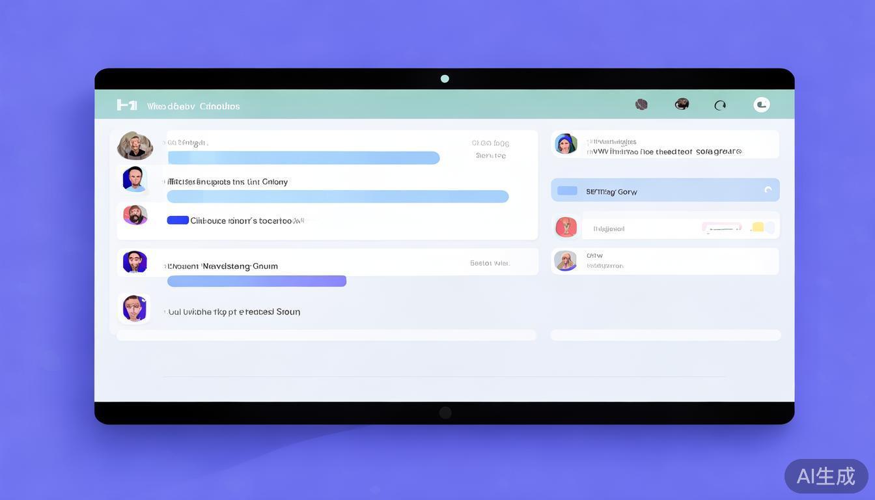Screen dimensions: 875x500
Task: Click the red square avatar in right panel
Action: point(566,227)
